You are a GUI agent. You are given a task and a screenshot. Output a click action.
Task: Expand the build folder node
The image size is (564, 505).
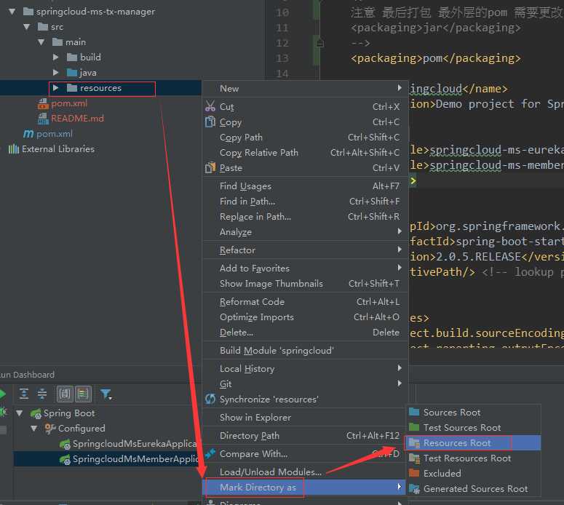coord(56,57)
